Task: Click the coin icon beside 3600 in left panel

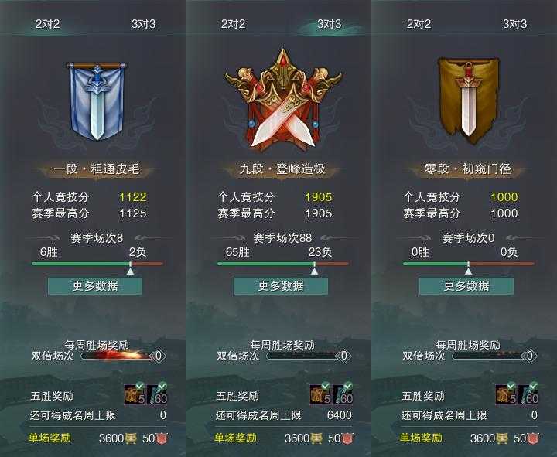Action: point(131,438)
